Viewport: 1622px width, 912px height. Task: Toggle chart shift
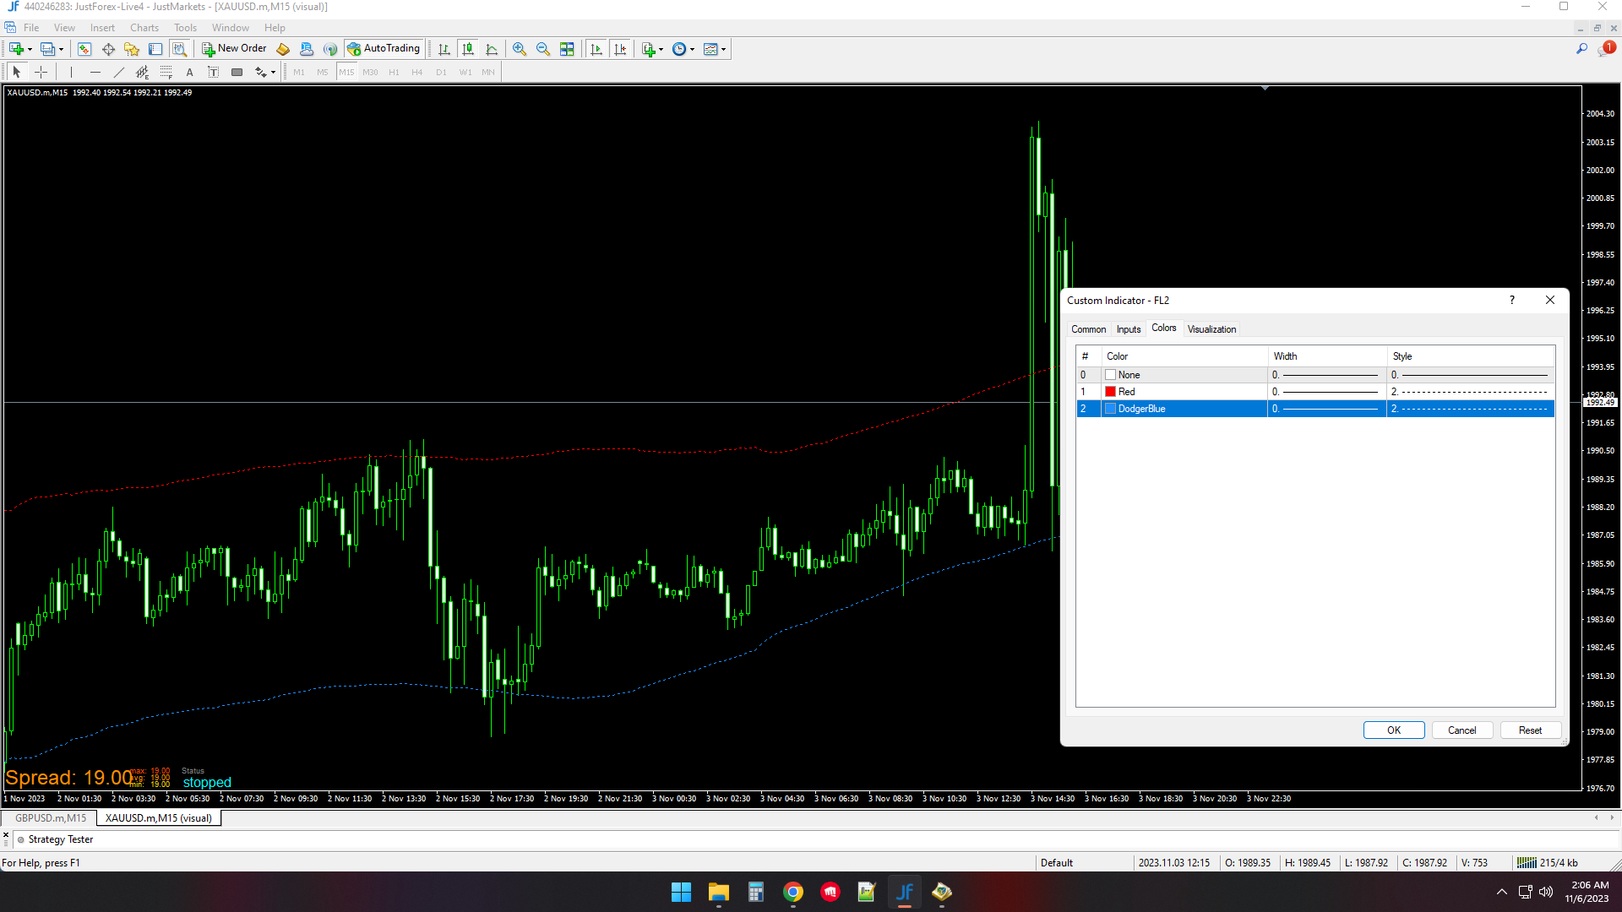(620, 49)
